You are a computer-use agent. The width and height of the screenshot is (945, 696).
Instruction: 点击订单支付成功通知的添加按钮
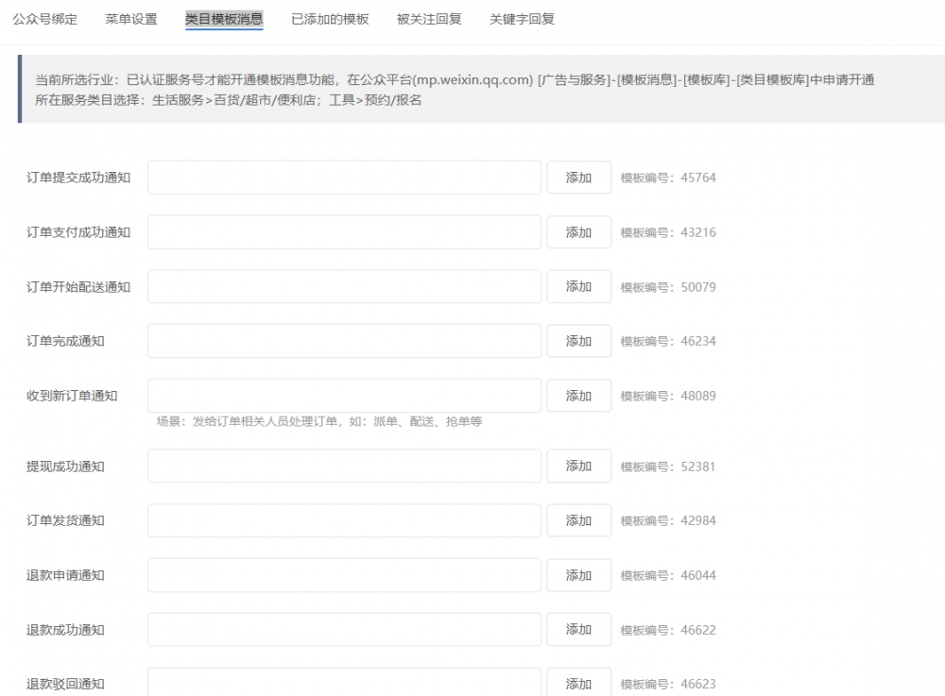(578, 231)
